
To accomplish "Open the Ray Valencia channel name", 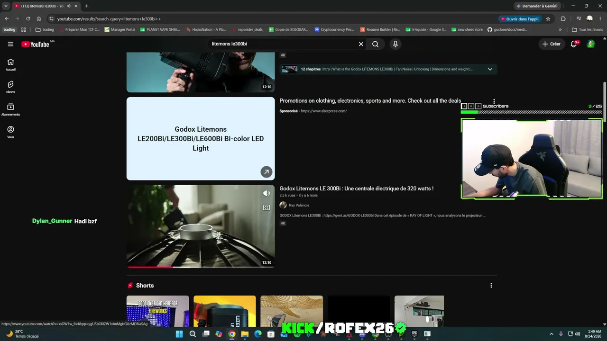I will [x=299, y=206].
